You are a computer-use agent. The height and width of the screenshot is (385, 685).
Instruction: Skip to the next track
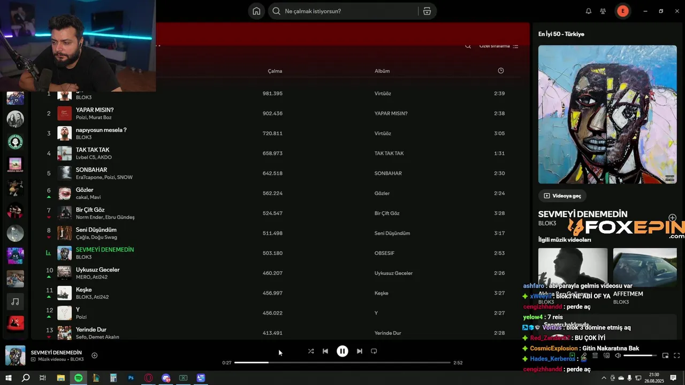[x=360, y=351]
